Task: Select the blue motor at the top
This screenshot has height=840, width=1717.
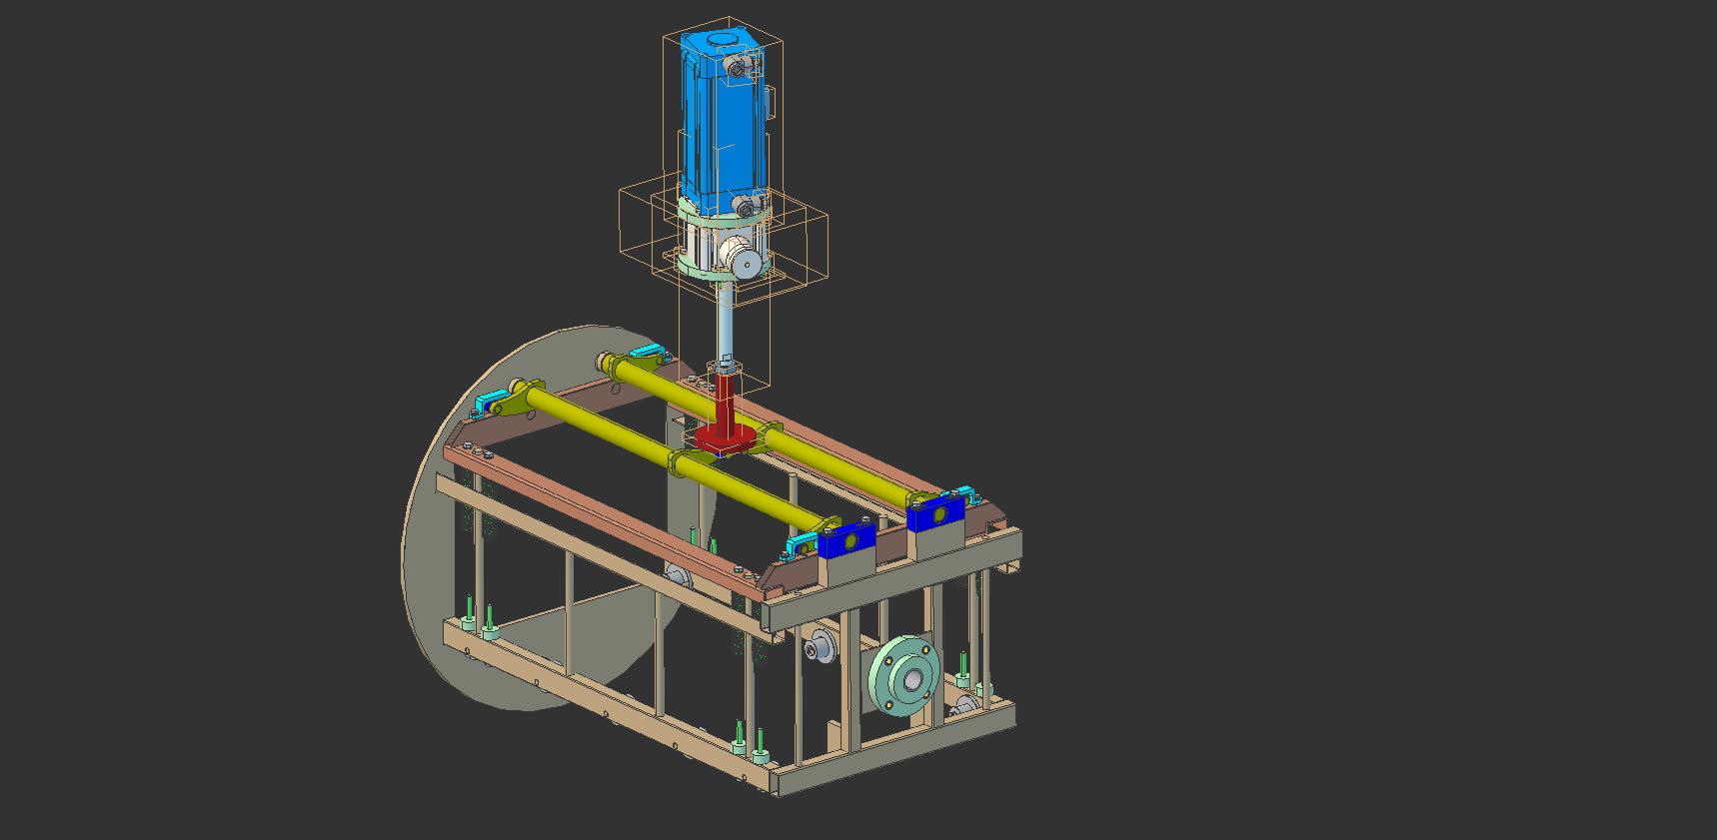Action: coord(723,122)
